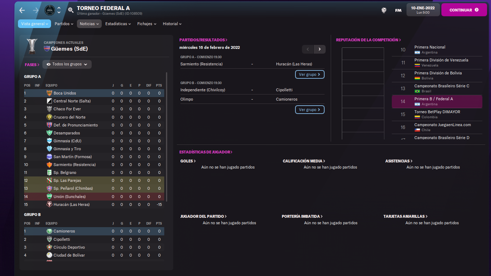The width and height of the screenshot is (491, 276).
Task: Click the Gimnasia (CdU) badge
Action: point(49,141)
